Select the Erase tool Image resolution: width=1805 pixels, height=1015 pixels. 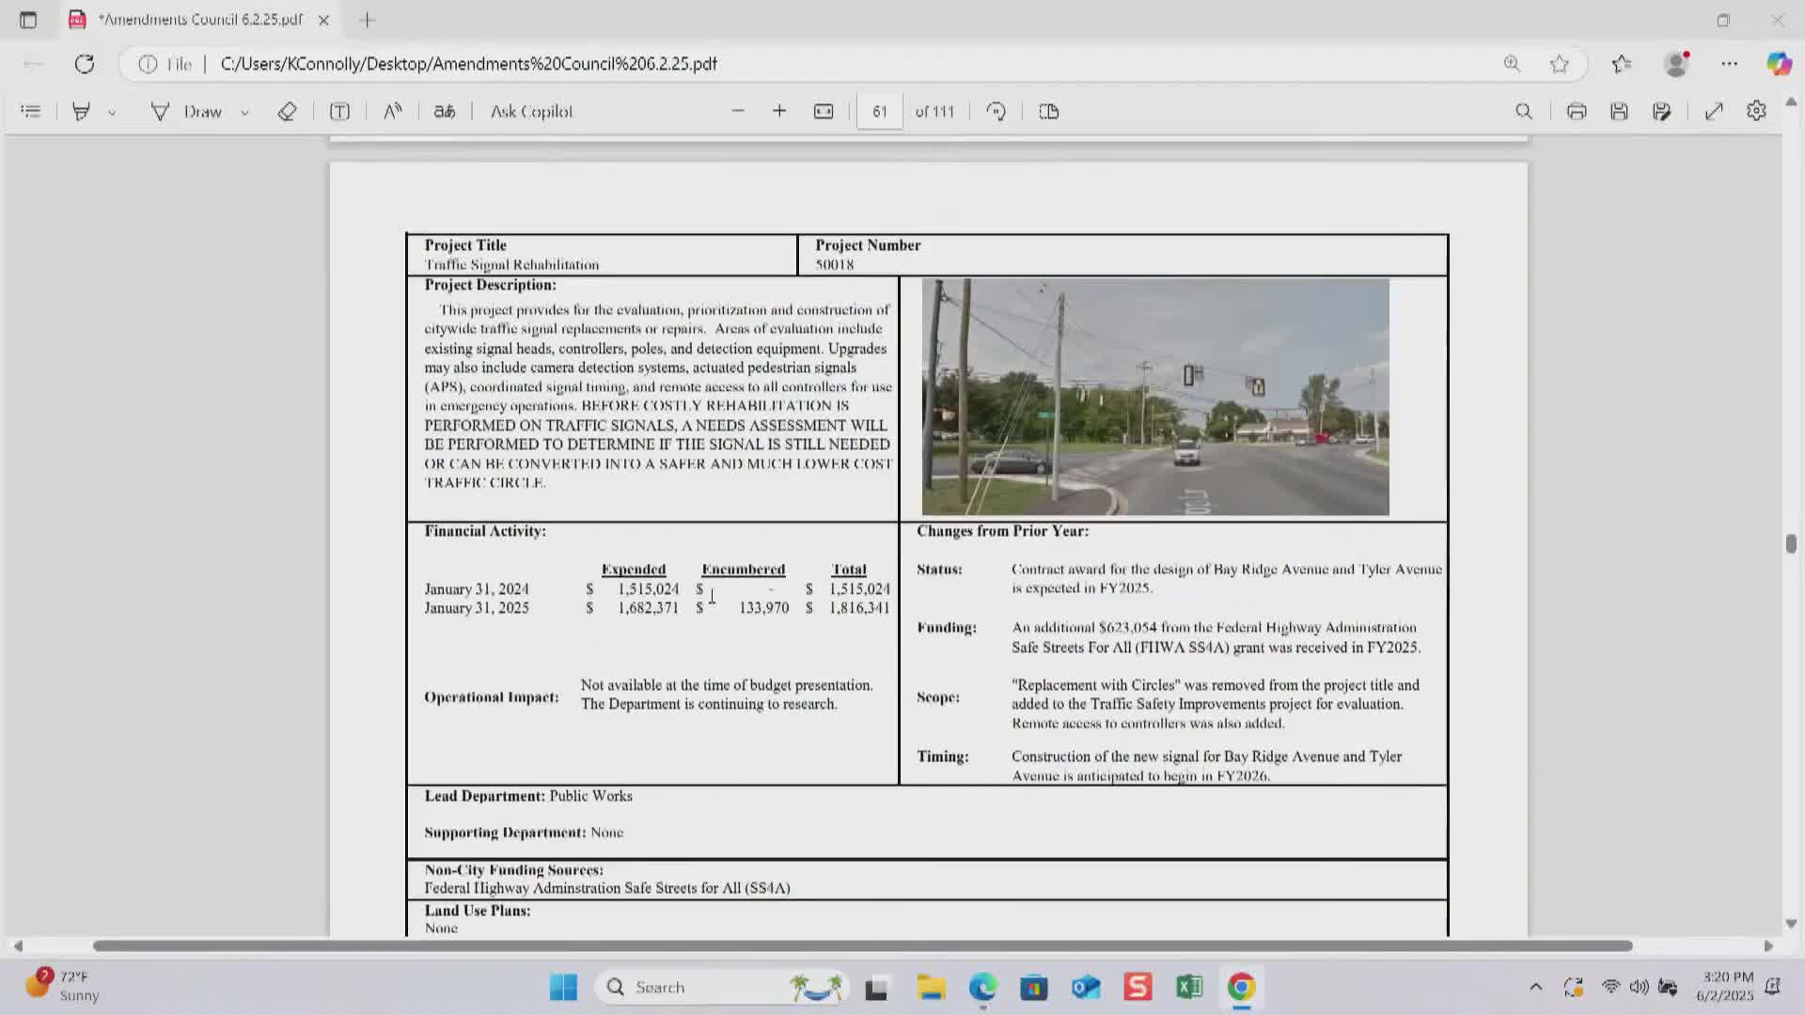(x=287, y=112)
